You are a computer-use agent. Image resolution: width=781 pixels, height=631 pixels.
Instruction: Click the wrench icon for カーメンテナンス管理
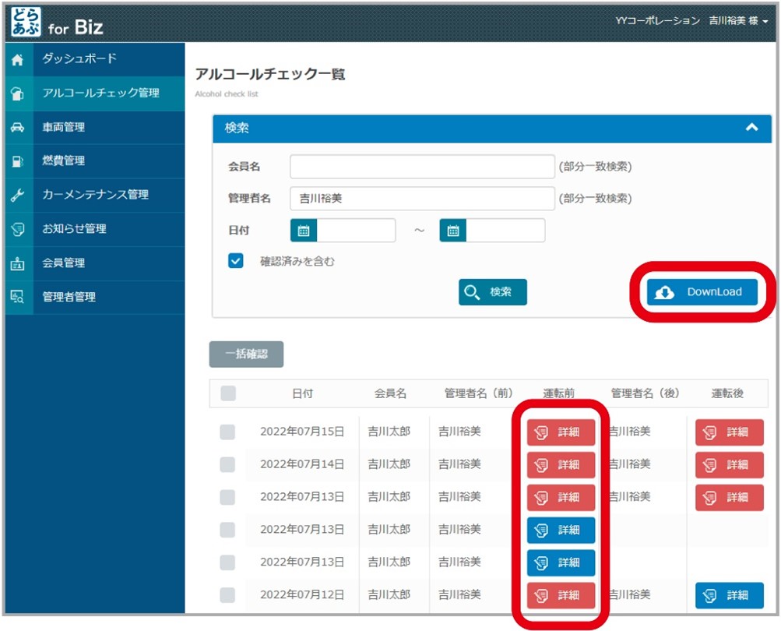(16, 195)
